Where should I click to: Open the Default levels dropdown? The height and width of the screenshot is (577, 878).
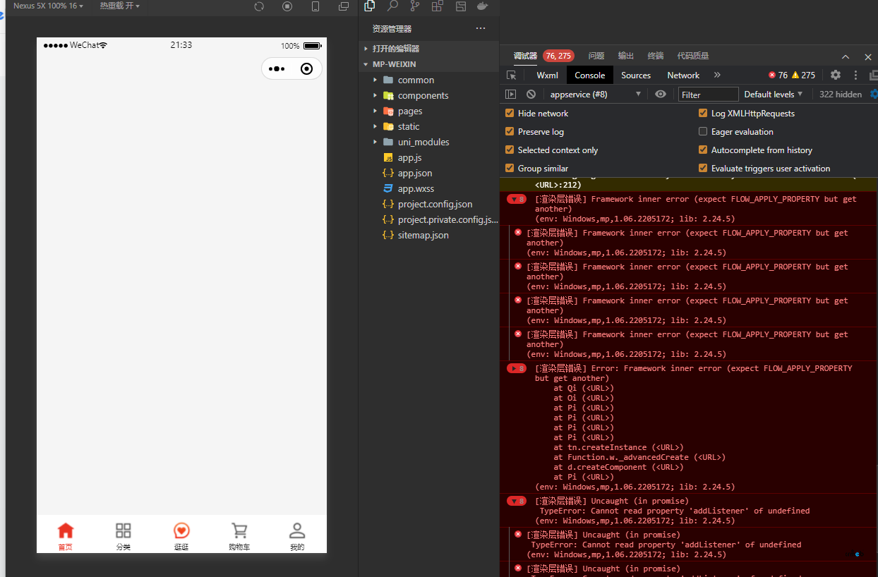pos(773,94)
